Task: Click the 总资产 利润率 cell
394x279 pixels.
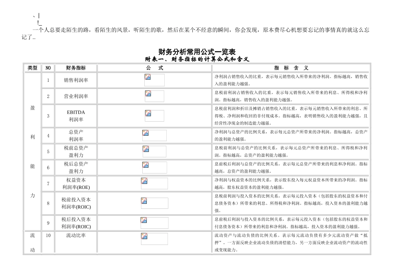Action: pos(76,135)
